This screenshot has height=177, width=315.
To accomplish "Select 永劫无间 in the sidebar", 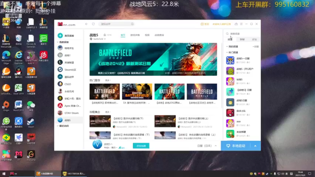I will coord(69,91).
